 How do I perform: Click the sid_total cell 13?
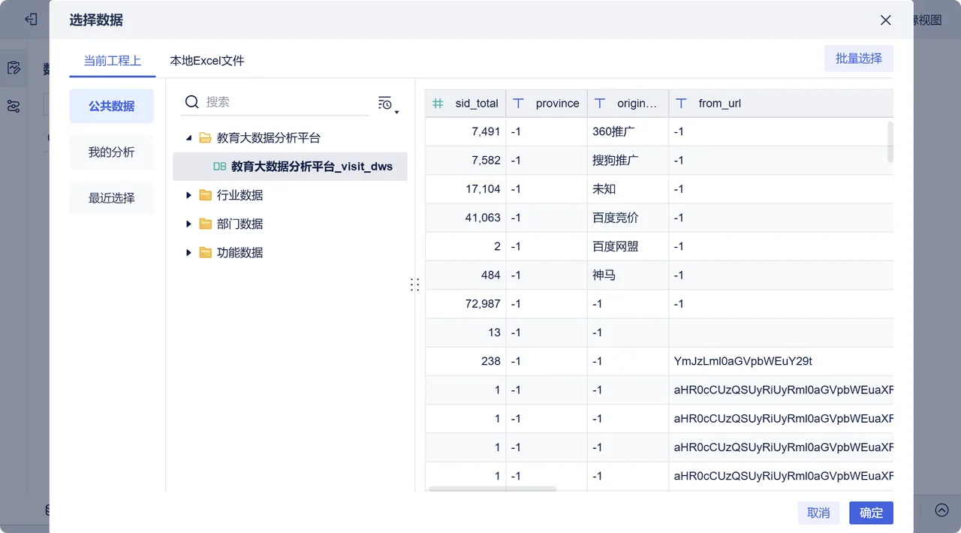465,333
